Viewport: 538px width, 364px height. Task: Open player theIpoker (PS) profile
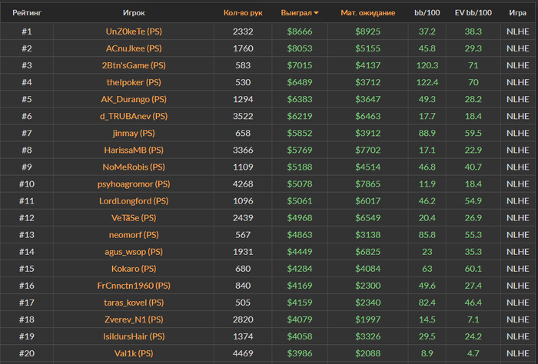click(134, 82)
